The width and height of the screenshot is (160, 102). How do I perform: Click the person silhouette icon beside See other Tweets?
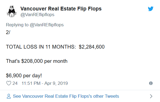click(x=9, y=96)
